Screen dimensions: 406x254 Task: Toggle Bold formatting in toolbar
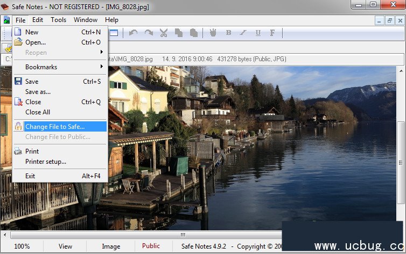coord(228,33)
